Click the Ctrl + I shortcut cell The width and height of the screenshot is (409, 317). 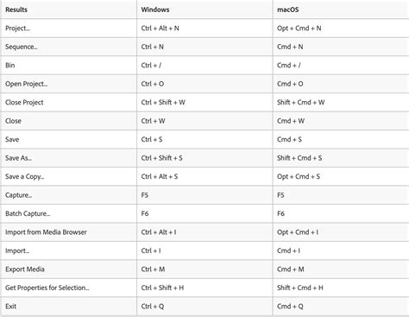pos(151,250)
